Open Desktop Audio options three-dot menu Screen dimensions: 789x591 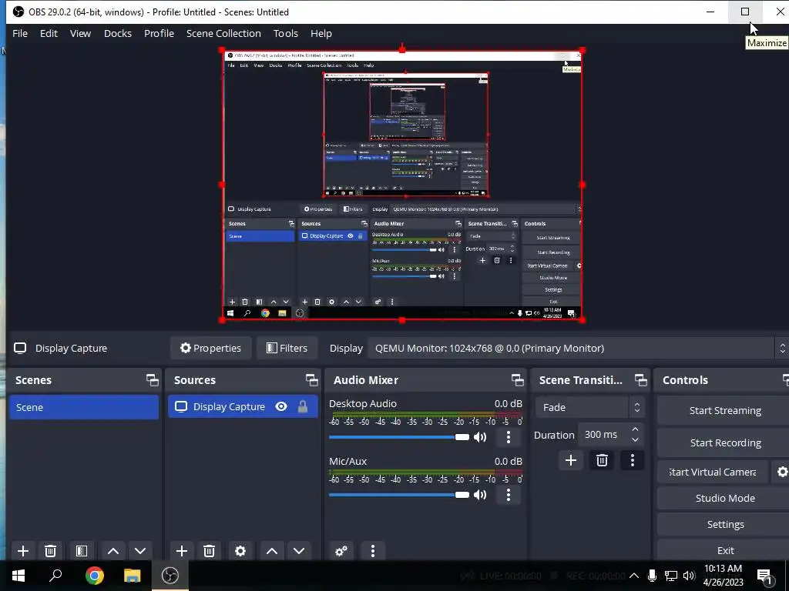tap(509, 437)
